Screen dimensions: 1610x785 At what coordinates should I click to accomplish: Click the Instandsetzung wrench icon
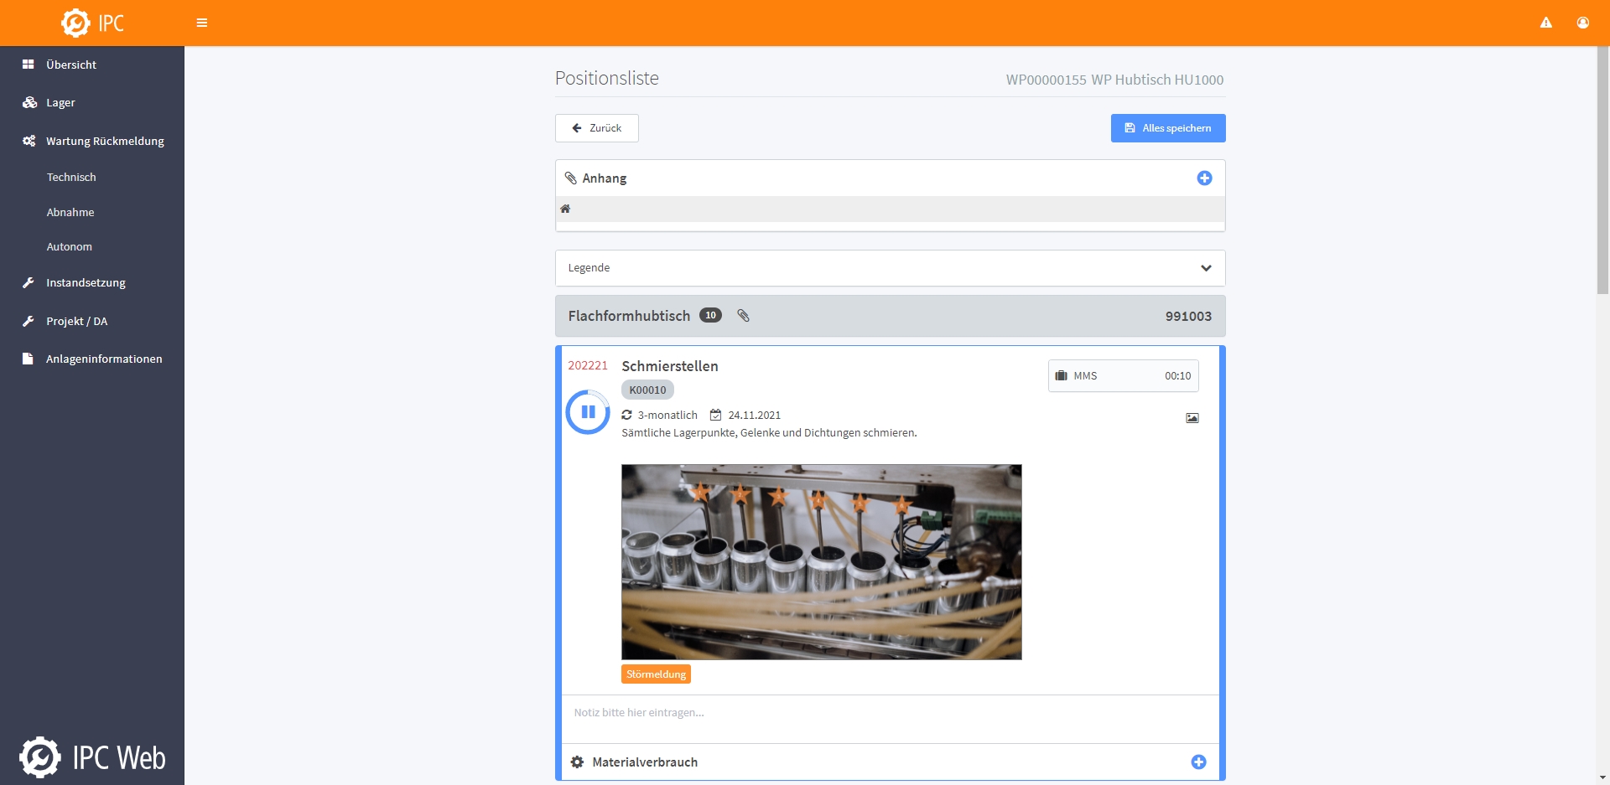(x=29, y=282)
